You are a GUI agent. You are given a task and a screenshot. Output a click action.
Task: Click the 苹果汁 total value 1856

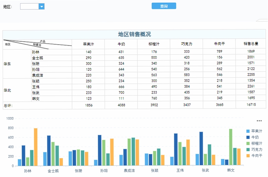point(89,105)
